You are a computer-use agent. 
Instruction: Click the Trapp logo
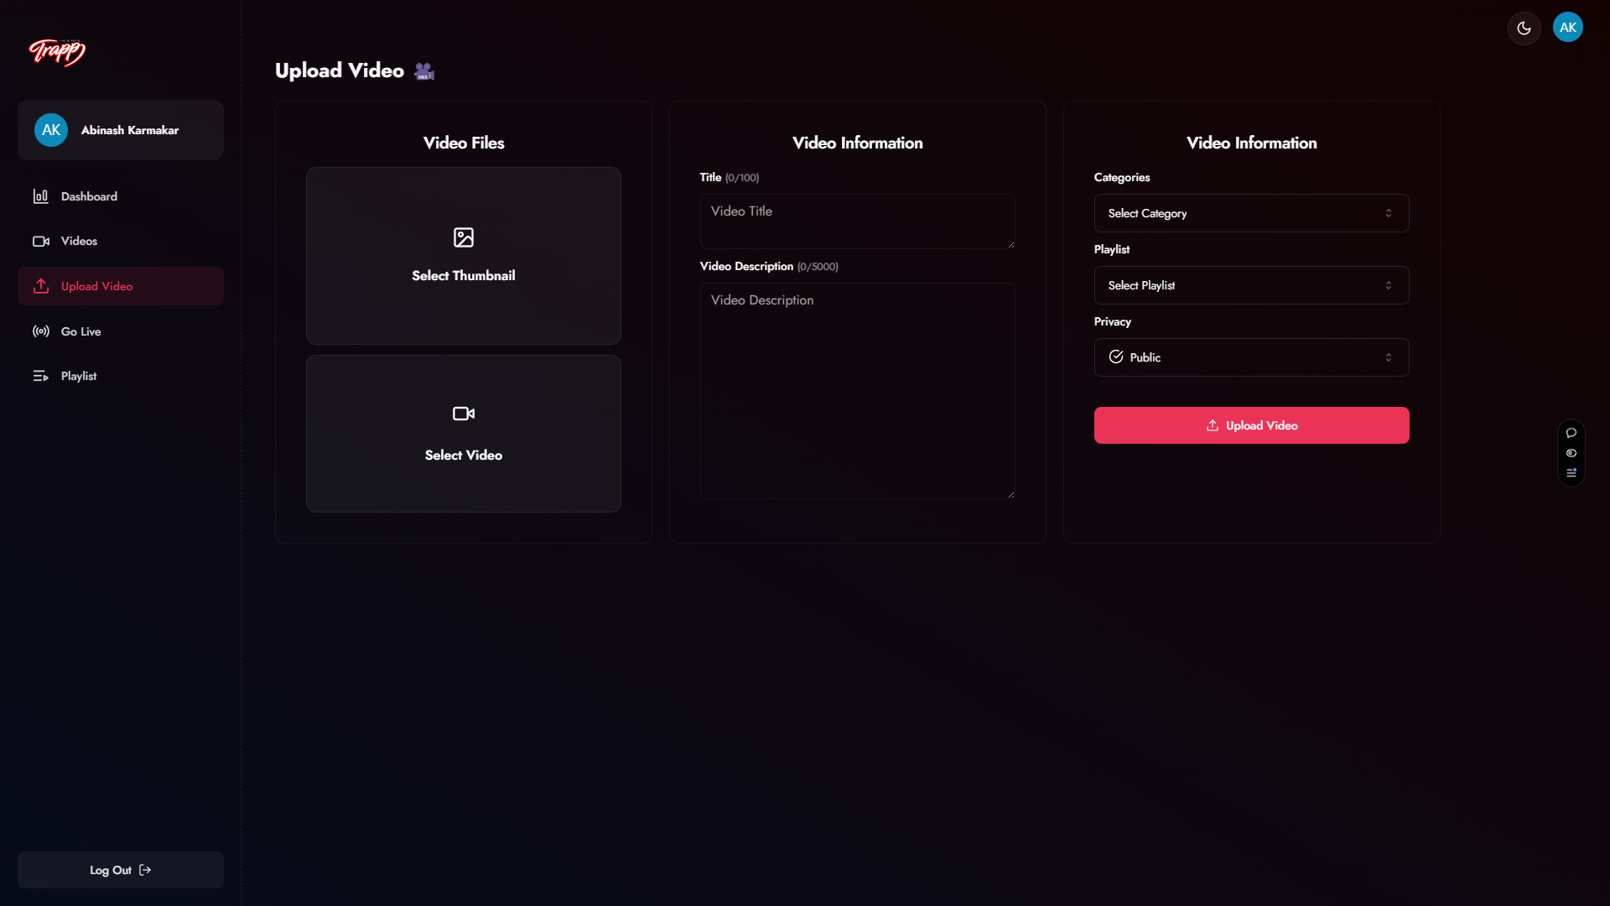tap(57, 52)
